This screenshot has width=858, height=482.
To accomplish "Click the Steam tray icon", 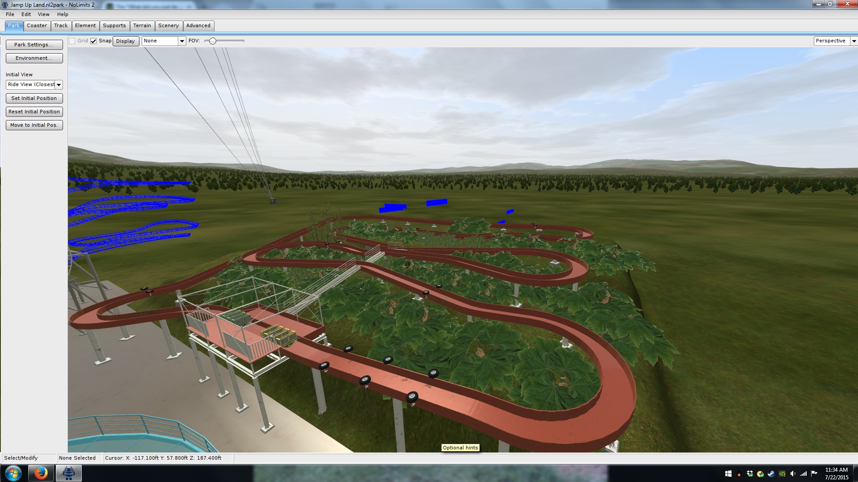I will pos(771,474).
